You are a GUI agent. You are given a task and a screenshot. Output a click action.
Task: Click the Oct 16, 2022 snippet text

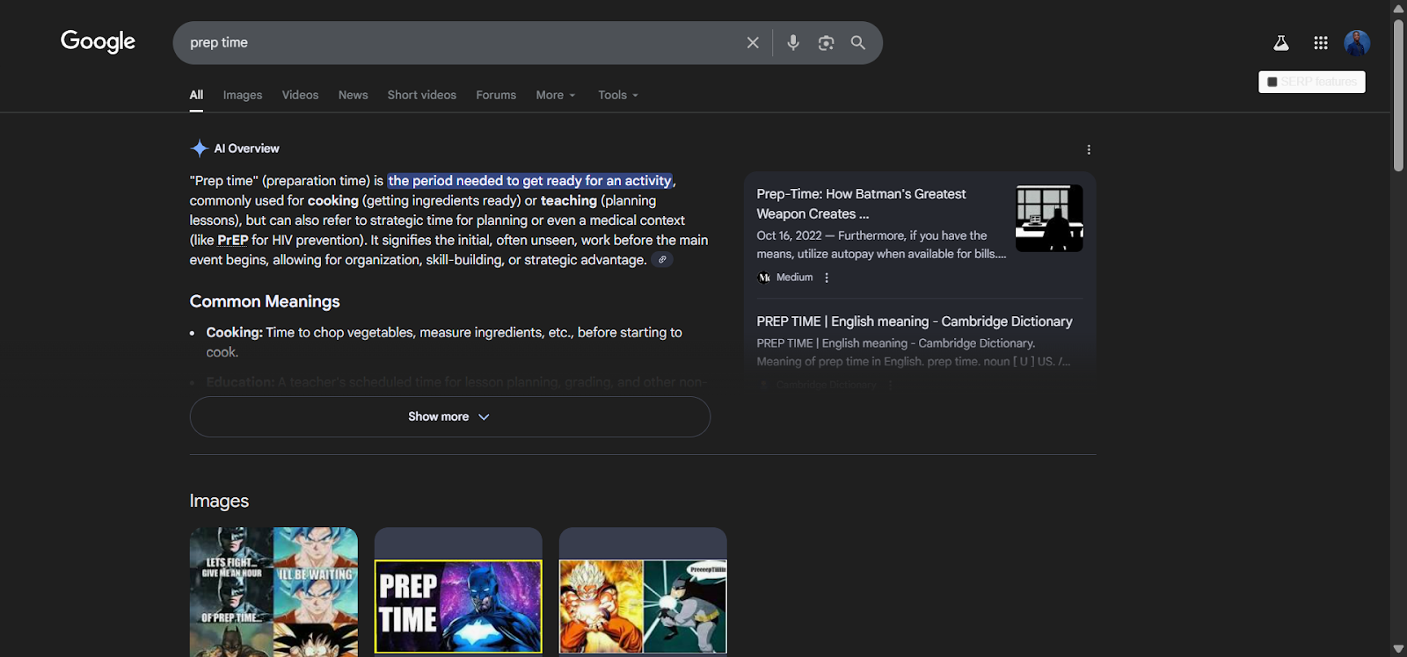881,244
